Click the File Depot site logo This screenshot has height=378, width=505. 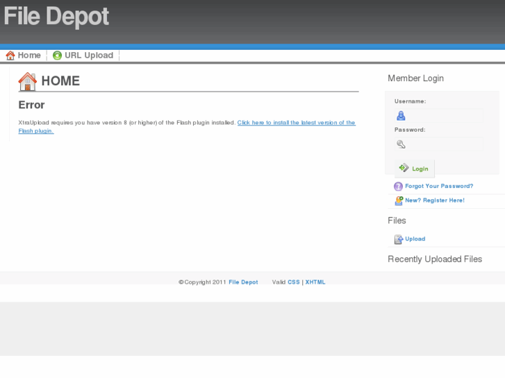point(56,16)
